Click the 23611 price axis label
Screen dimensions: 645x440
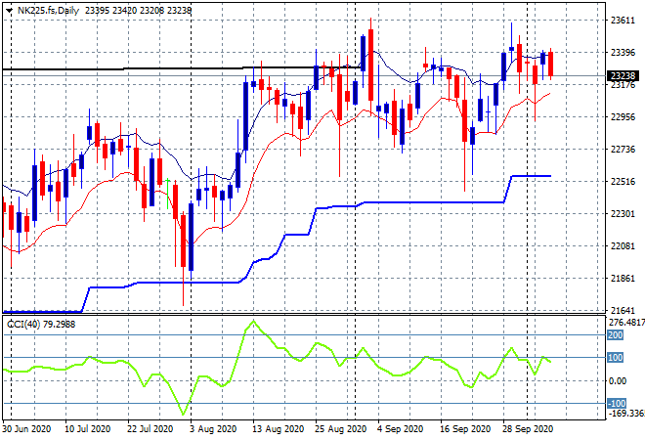623,21
